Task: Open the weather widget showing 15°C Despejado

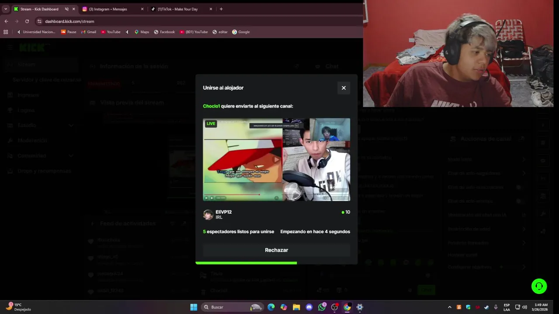Action: (x=19, y=307)
